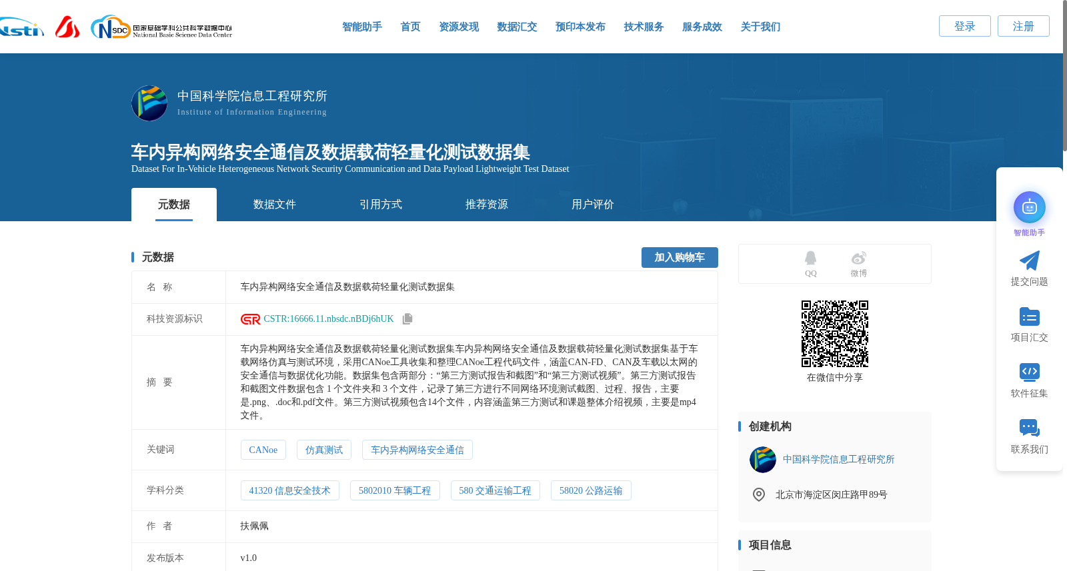Click the NSDC National Basic Science Data Center logo
Viewport: 1067px width, 571px height.
click(x=161, y=27)
